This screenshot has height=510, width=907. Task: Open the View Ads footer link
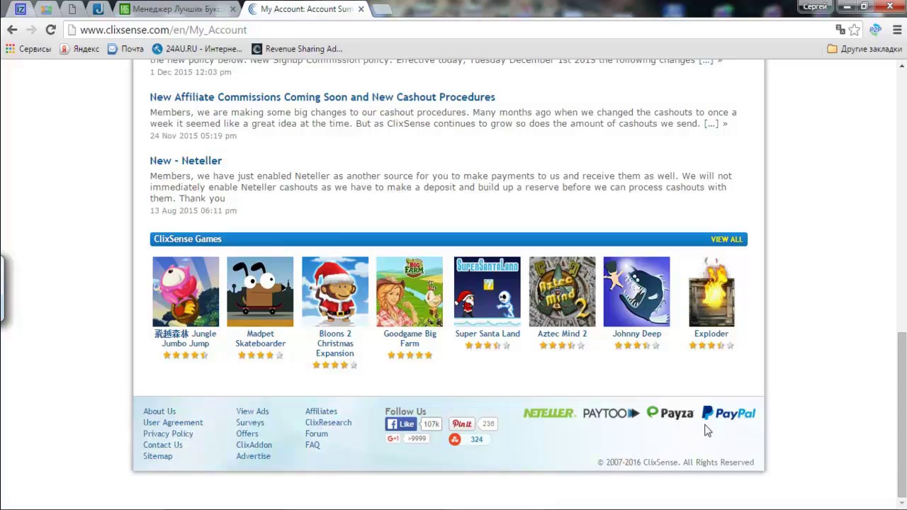pyautogui.click(x=252, y=412)
